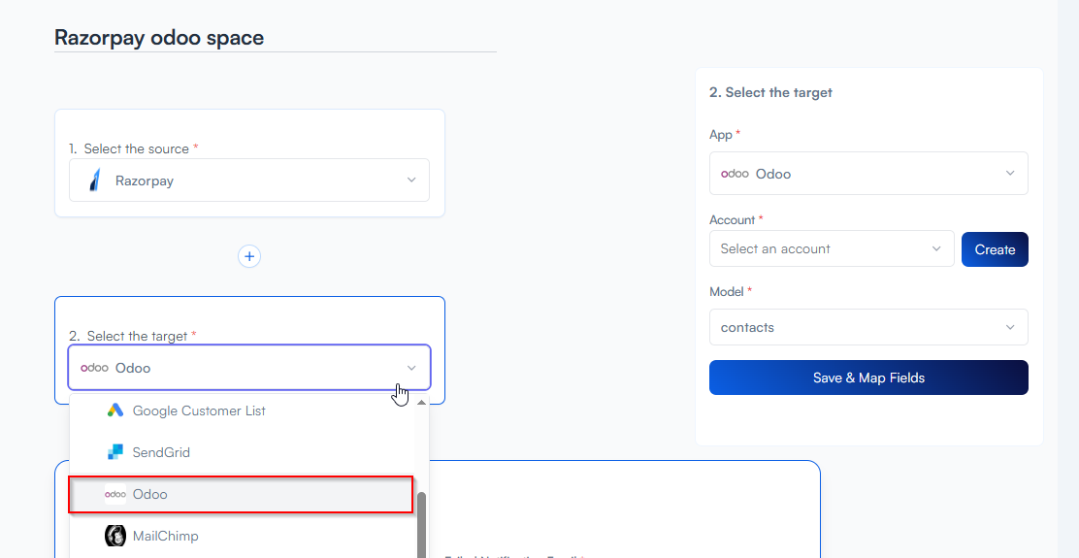Viewport: 1079px width, 558px height.
Task: Click the Razorpay logo icon
Action: (x=94, y=181)
